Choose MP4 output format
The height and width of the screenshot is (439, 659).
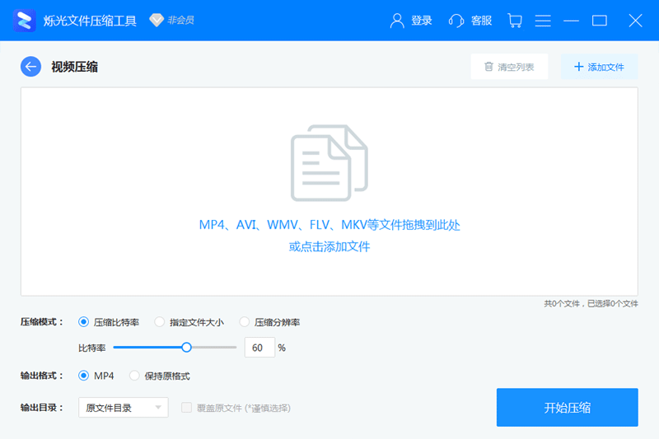pyautogui.click(x=84, y=376)
